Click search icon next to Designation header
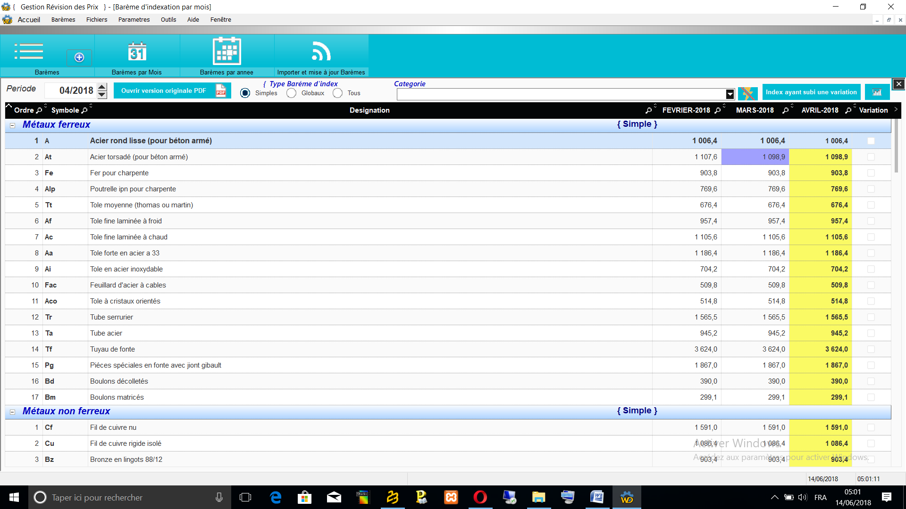The height and width of the screenshot is (509, 906). pyautogui.click(x=649, y=110)
